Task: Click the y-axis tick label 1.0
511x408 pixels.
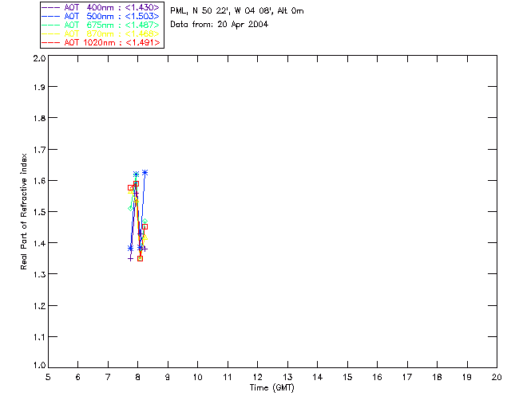Action: point(39,365)
